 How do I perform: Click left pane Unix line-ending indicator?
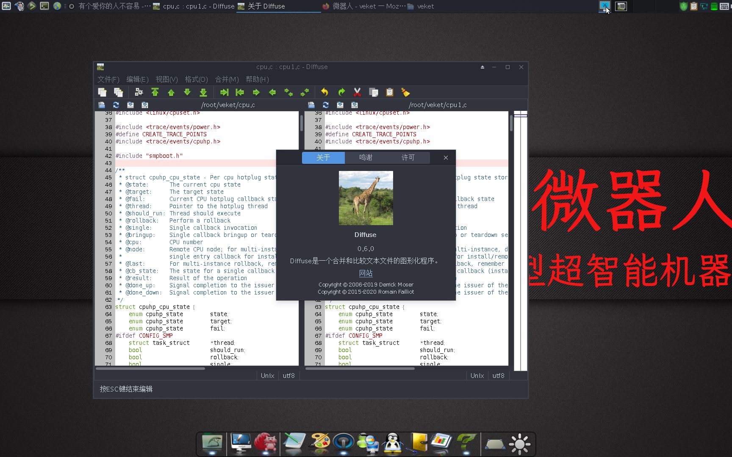[267, 376]
